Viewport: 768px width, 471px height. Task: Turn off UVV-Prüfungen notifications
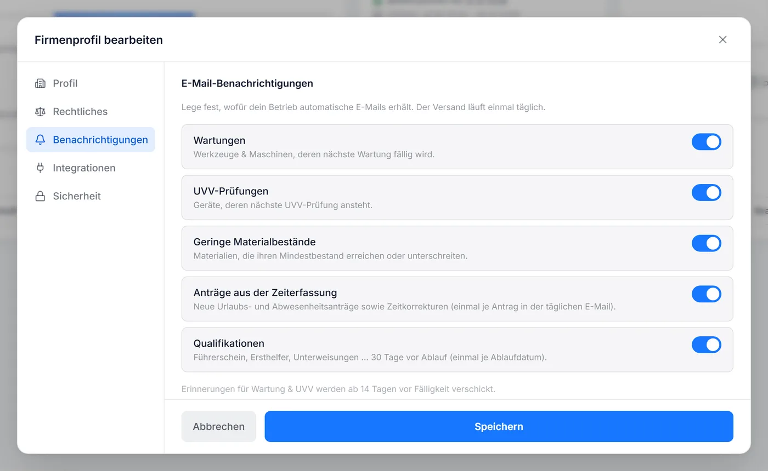(706, 193)
